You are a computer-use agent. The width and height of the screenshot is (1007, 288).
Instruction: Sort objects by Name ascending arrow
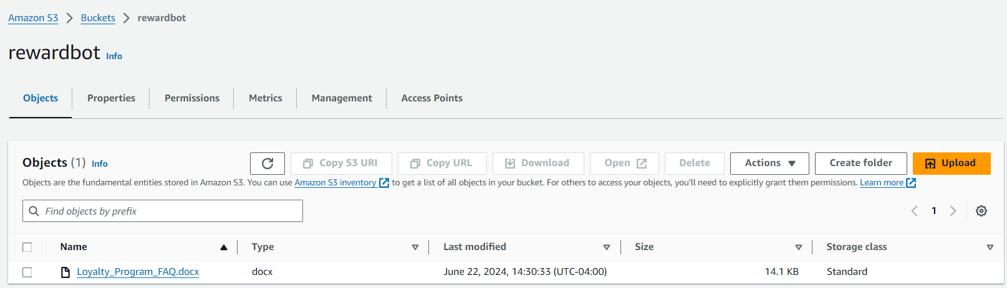point(224,248)
